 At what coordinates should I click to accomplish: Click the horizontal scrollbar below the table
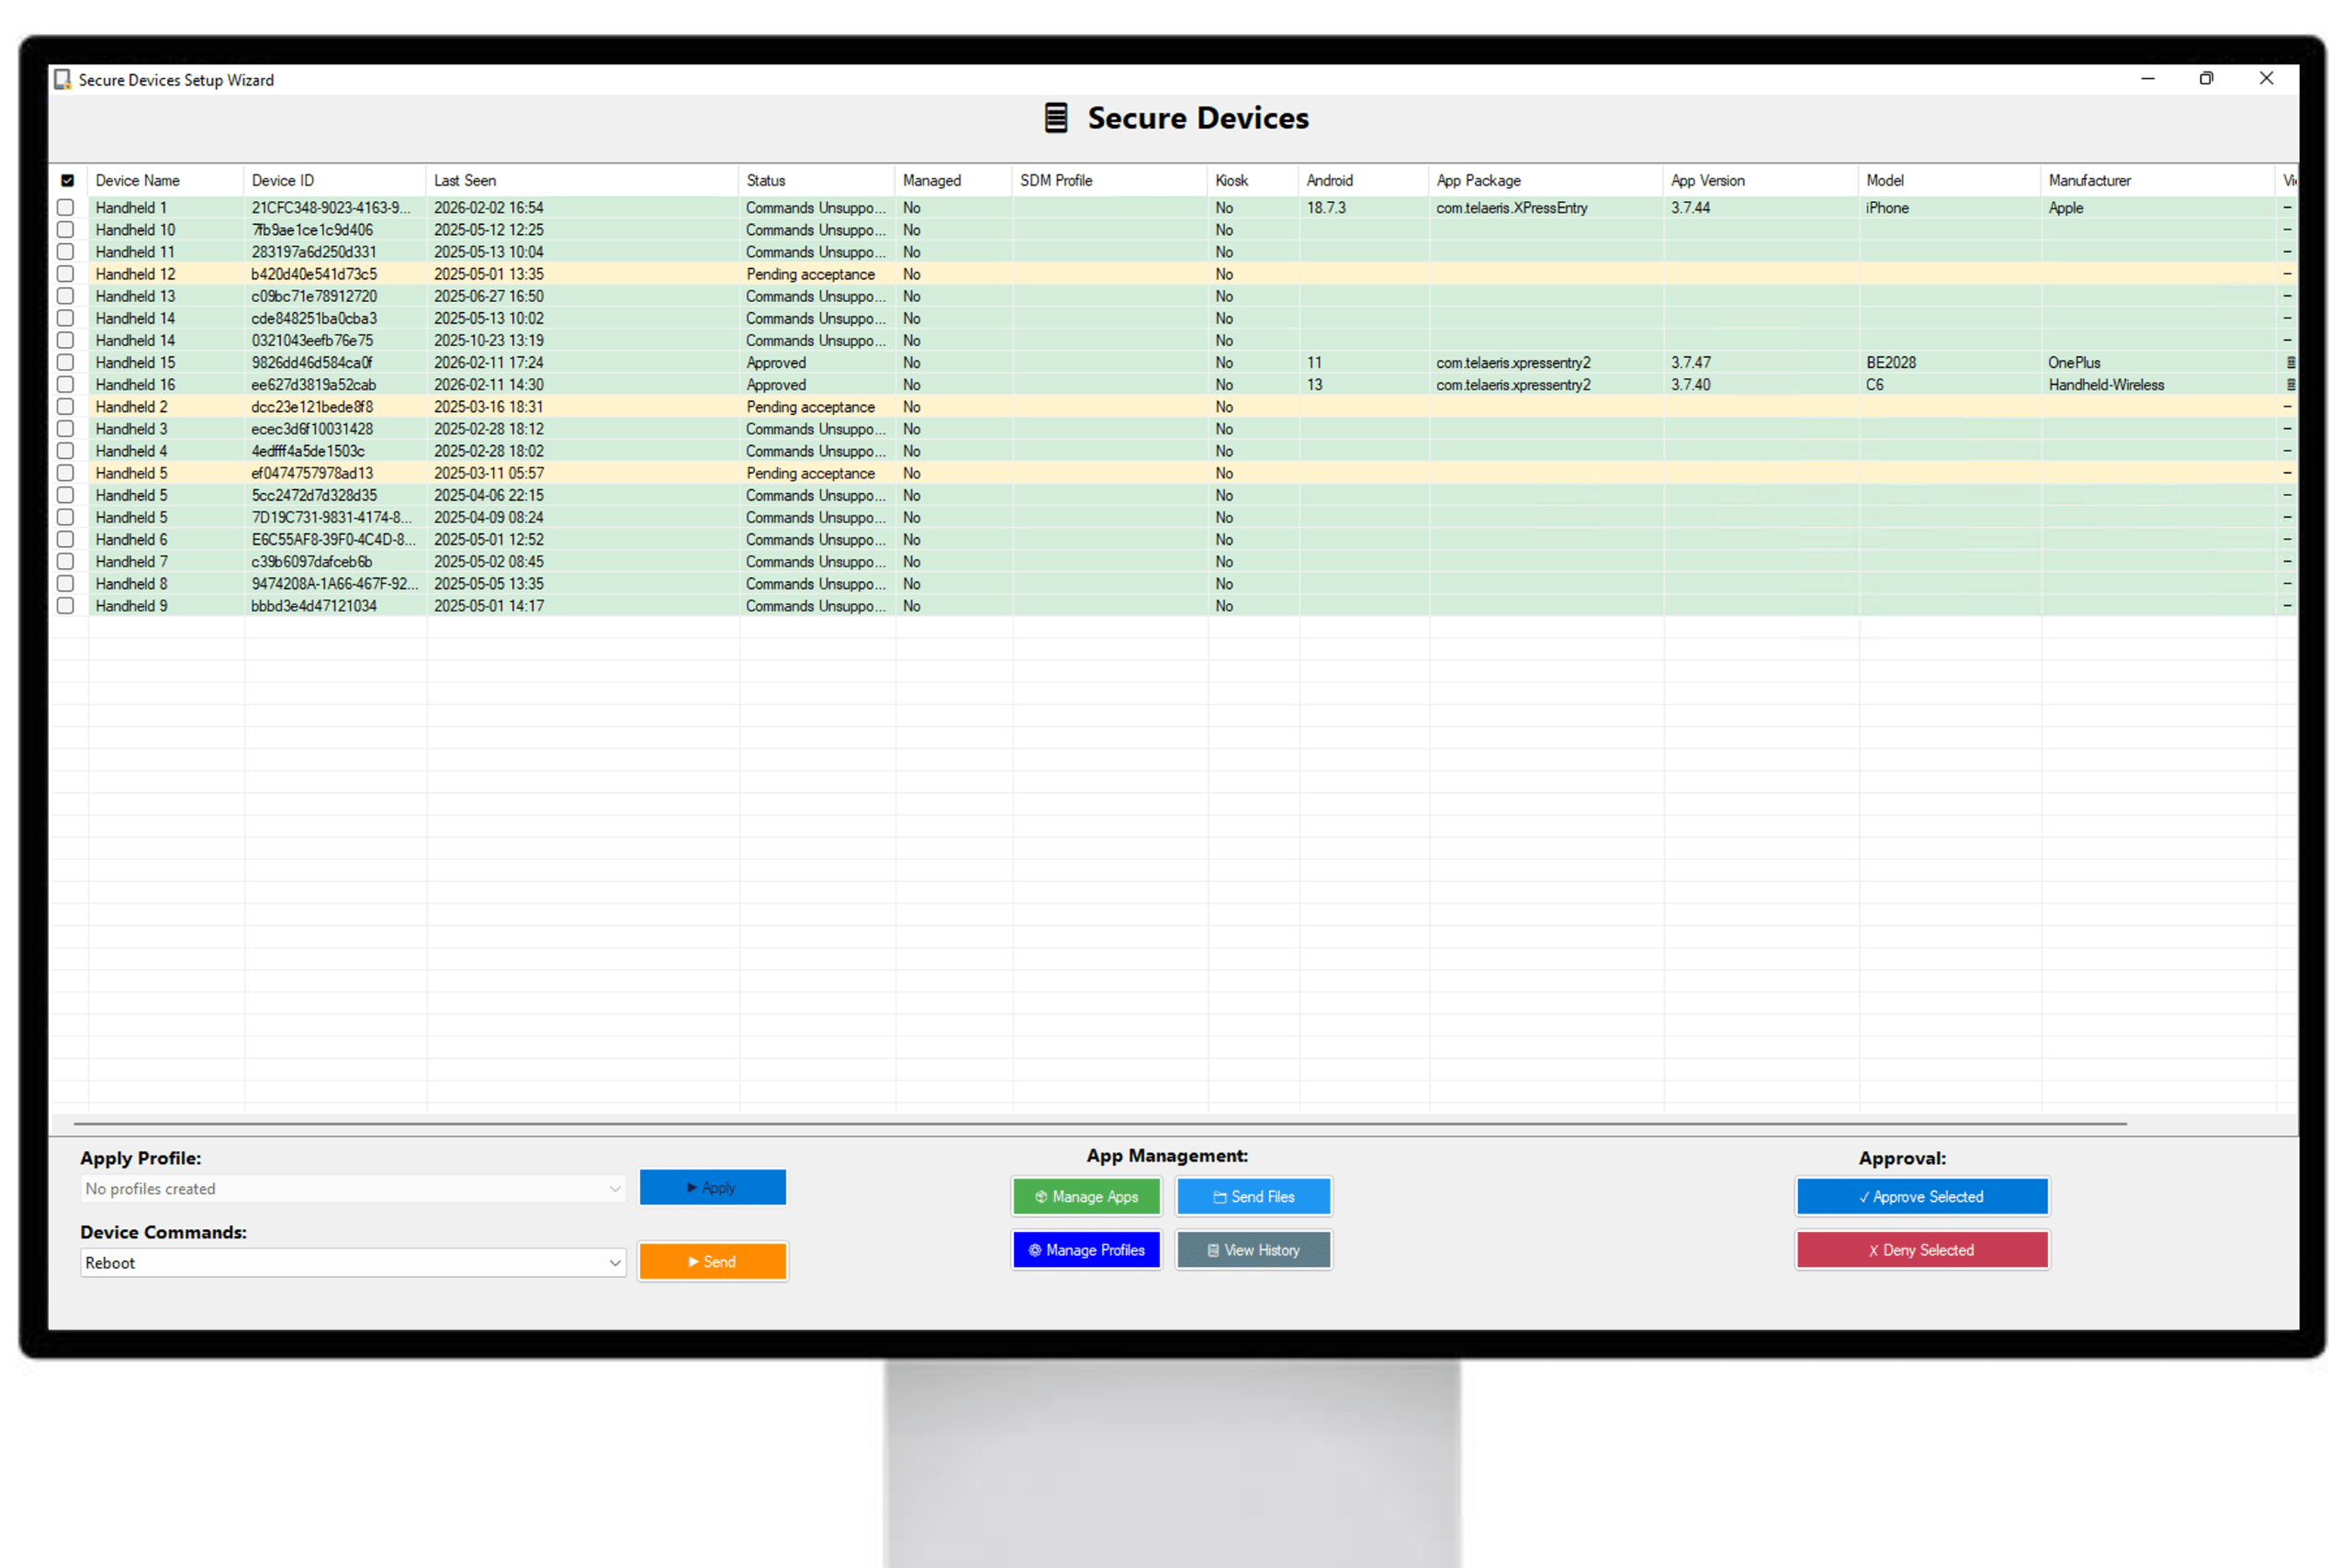pos(1100,1124)
